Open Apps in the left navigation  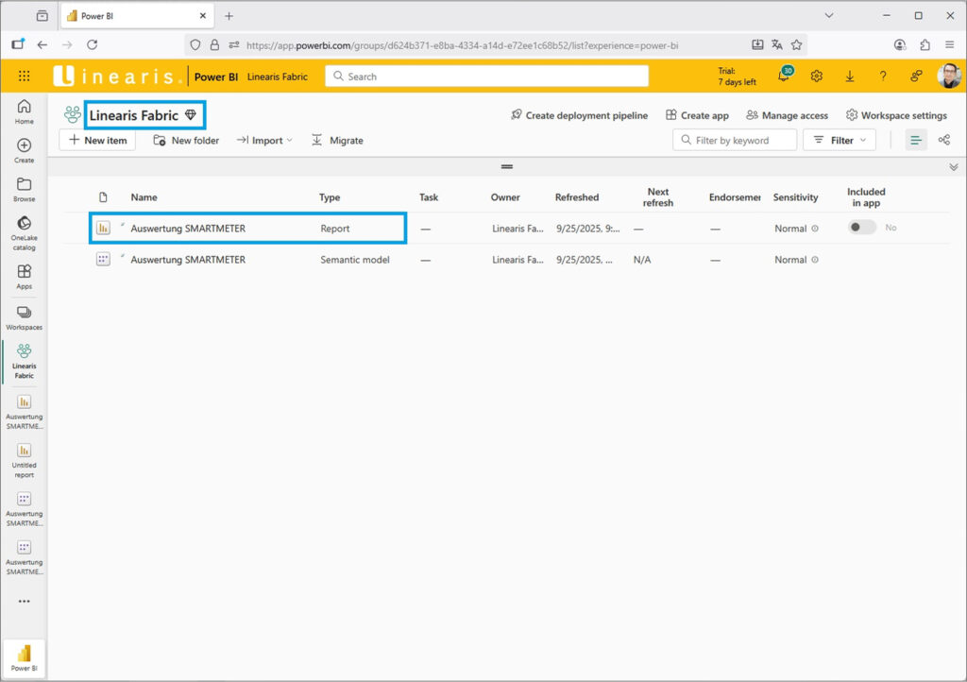[24, 276]
